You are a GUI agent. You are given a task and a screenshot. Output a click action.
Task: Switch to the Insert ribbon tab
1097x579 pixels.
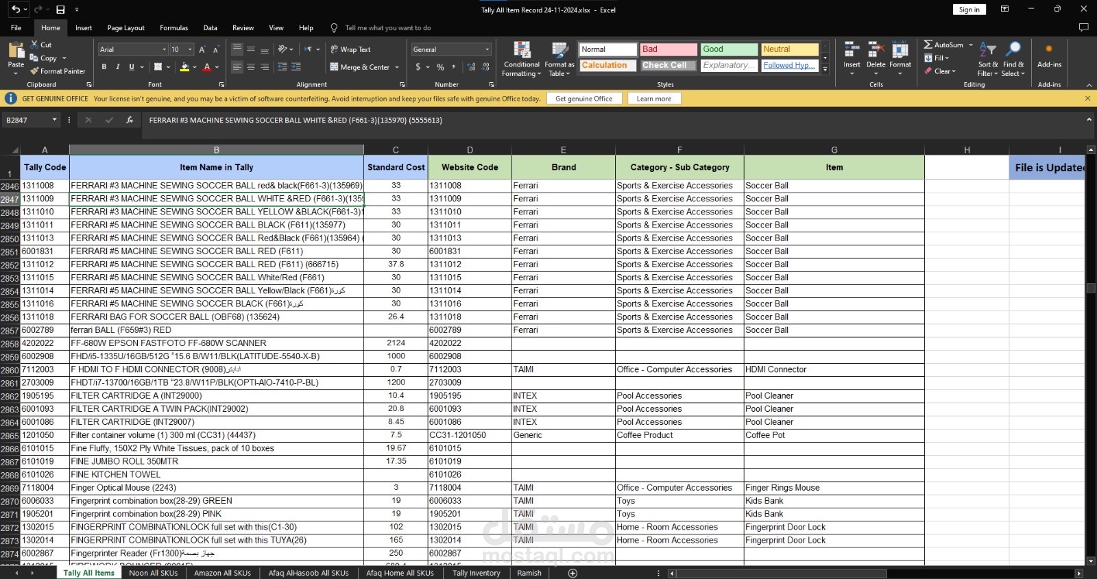[x=84, y=28]
